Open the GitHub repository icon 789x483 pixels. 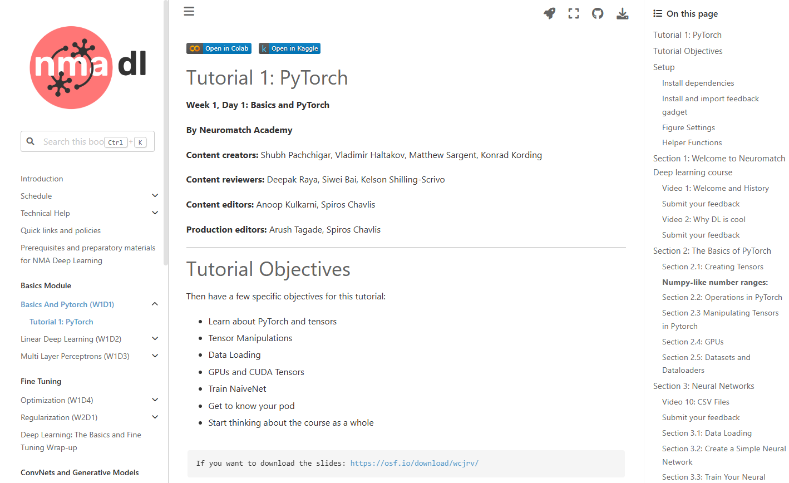coord(598,13)
